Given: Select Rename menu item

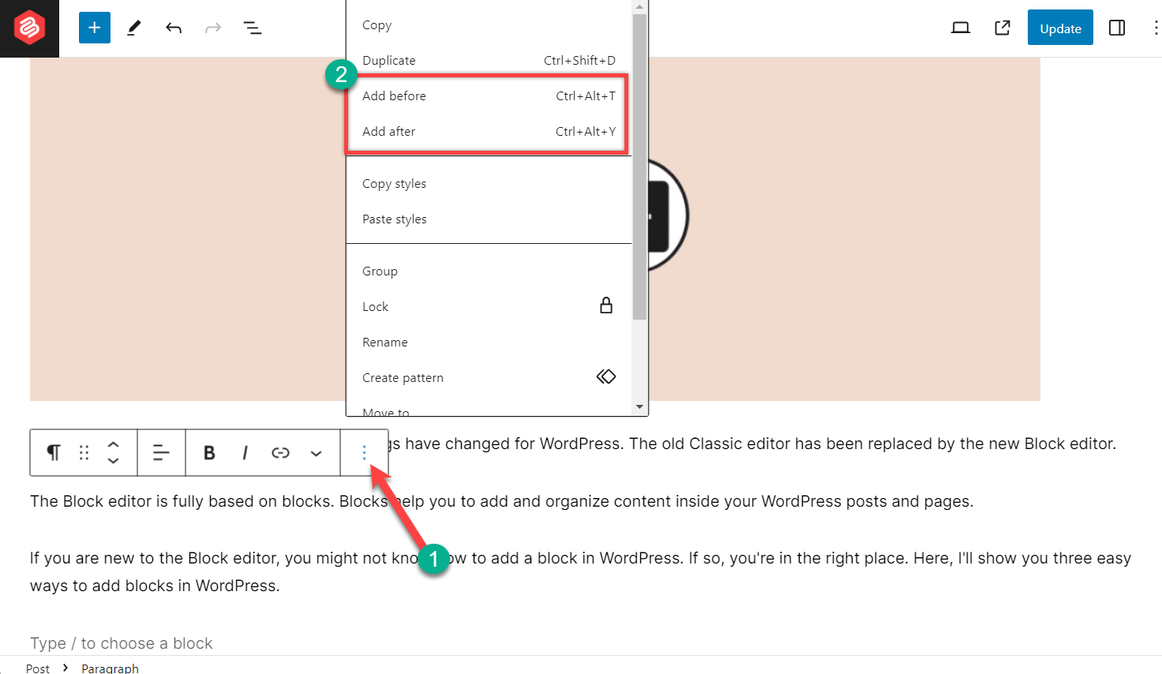Looking at the screenshot, I should pos(489,343).
